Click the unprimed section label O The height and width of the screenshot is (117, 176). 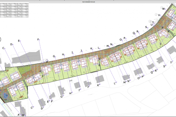pos(121,40)
